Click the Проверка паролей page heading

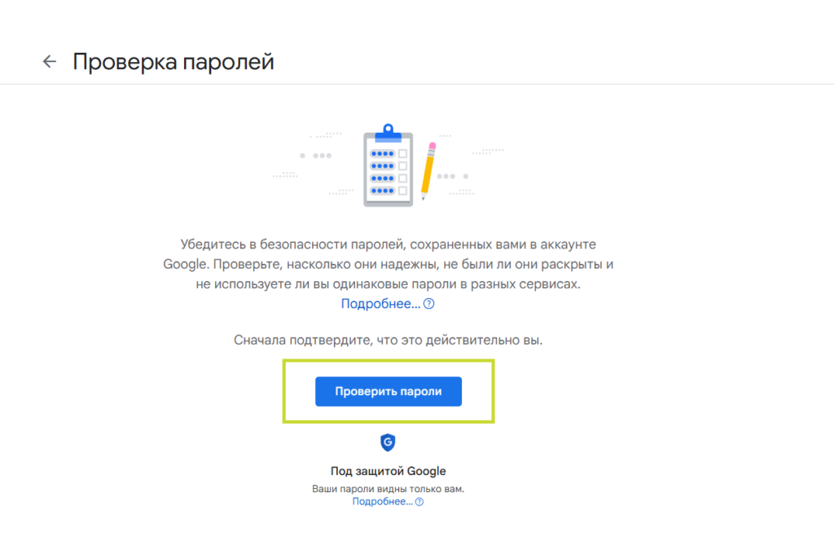point(173,62)
